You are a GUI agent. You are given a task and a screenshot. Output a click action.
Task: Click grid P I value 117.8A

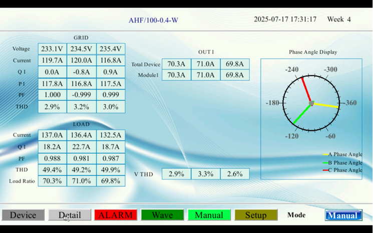click(x=53, y=84)
